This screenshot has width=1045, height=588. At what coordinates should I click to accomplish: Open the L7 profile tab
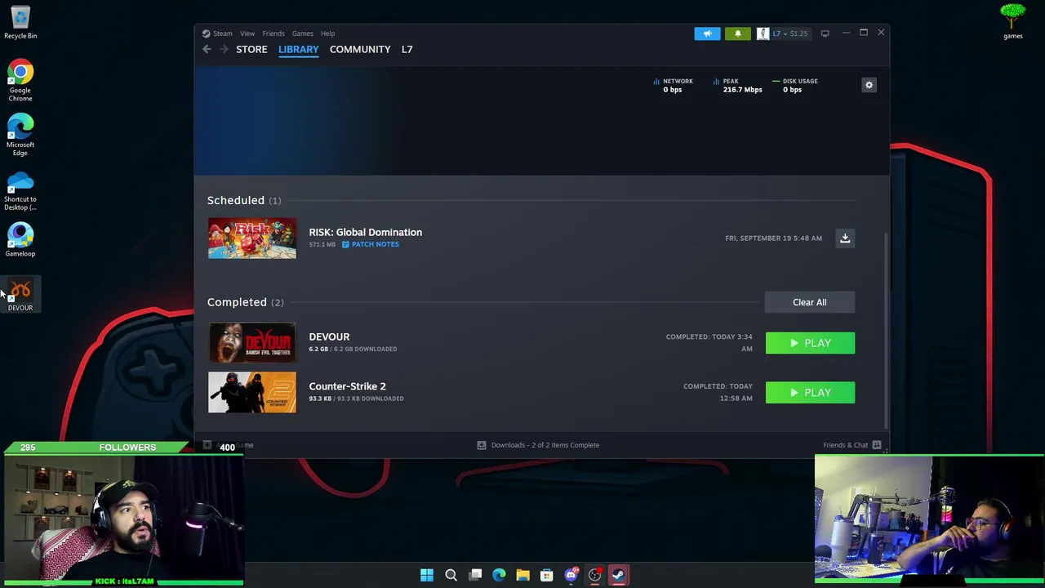(x=407, y=49)
